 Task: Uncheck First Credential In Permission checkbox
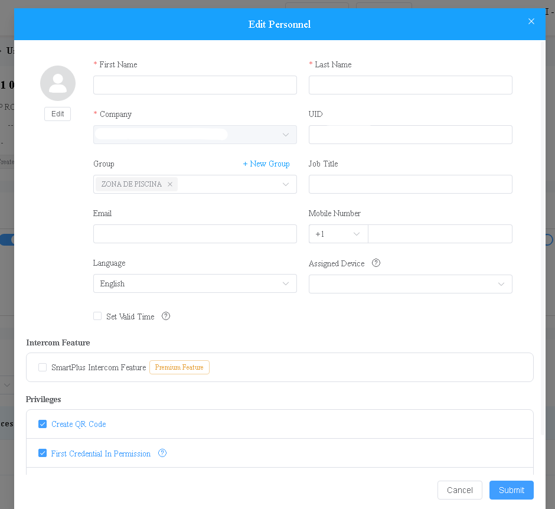point(43,453)
